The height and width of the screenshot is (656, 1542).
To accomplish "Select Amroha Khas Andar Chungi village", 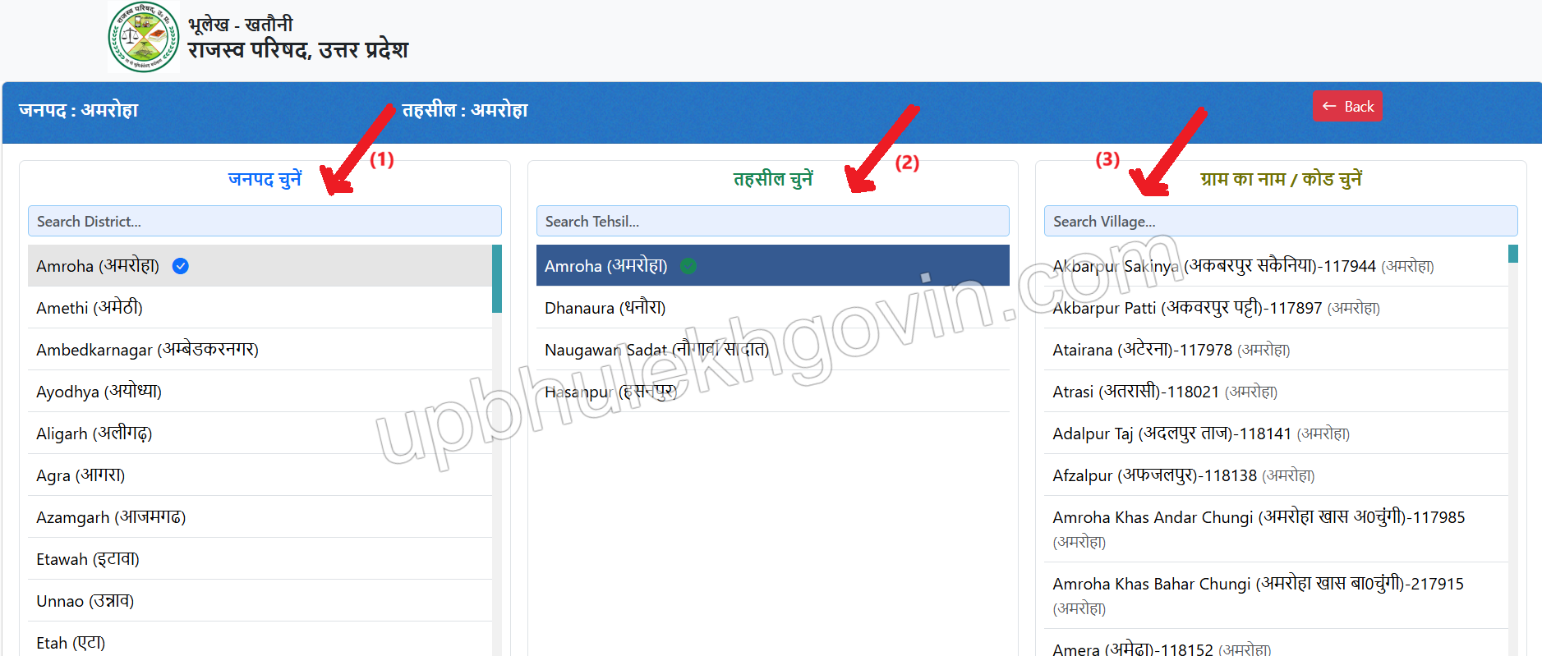I will 1276,529.
